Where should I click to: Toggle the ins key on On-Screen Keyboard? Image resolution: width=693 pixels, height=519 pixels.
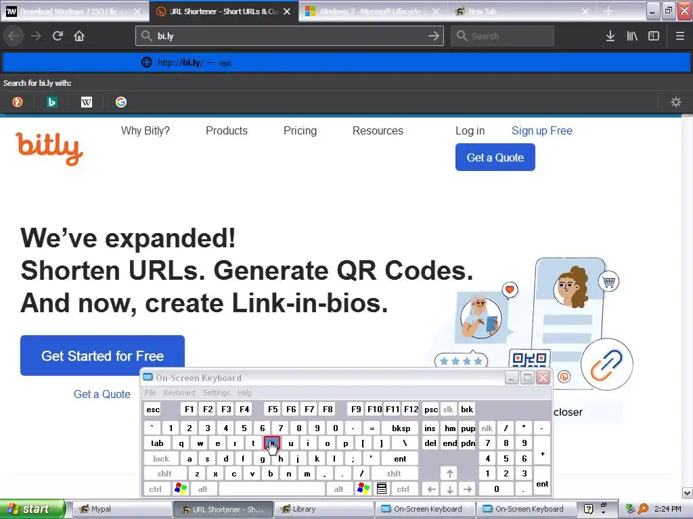pyautogui.click(x=430, y=428)
